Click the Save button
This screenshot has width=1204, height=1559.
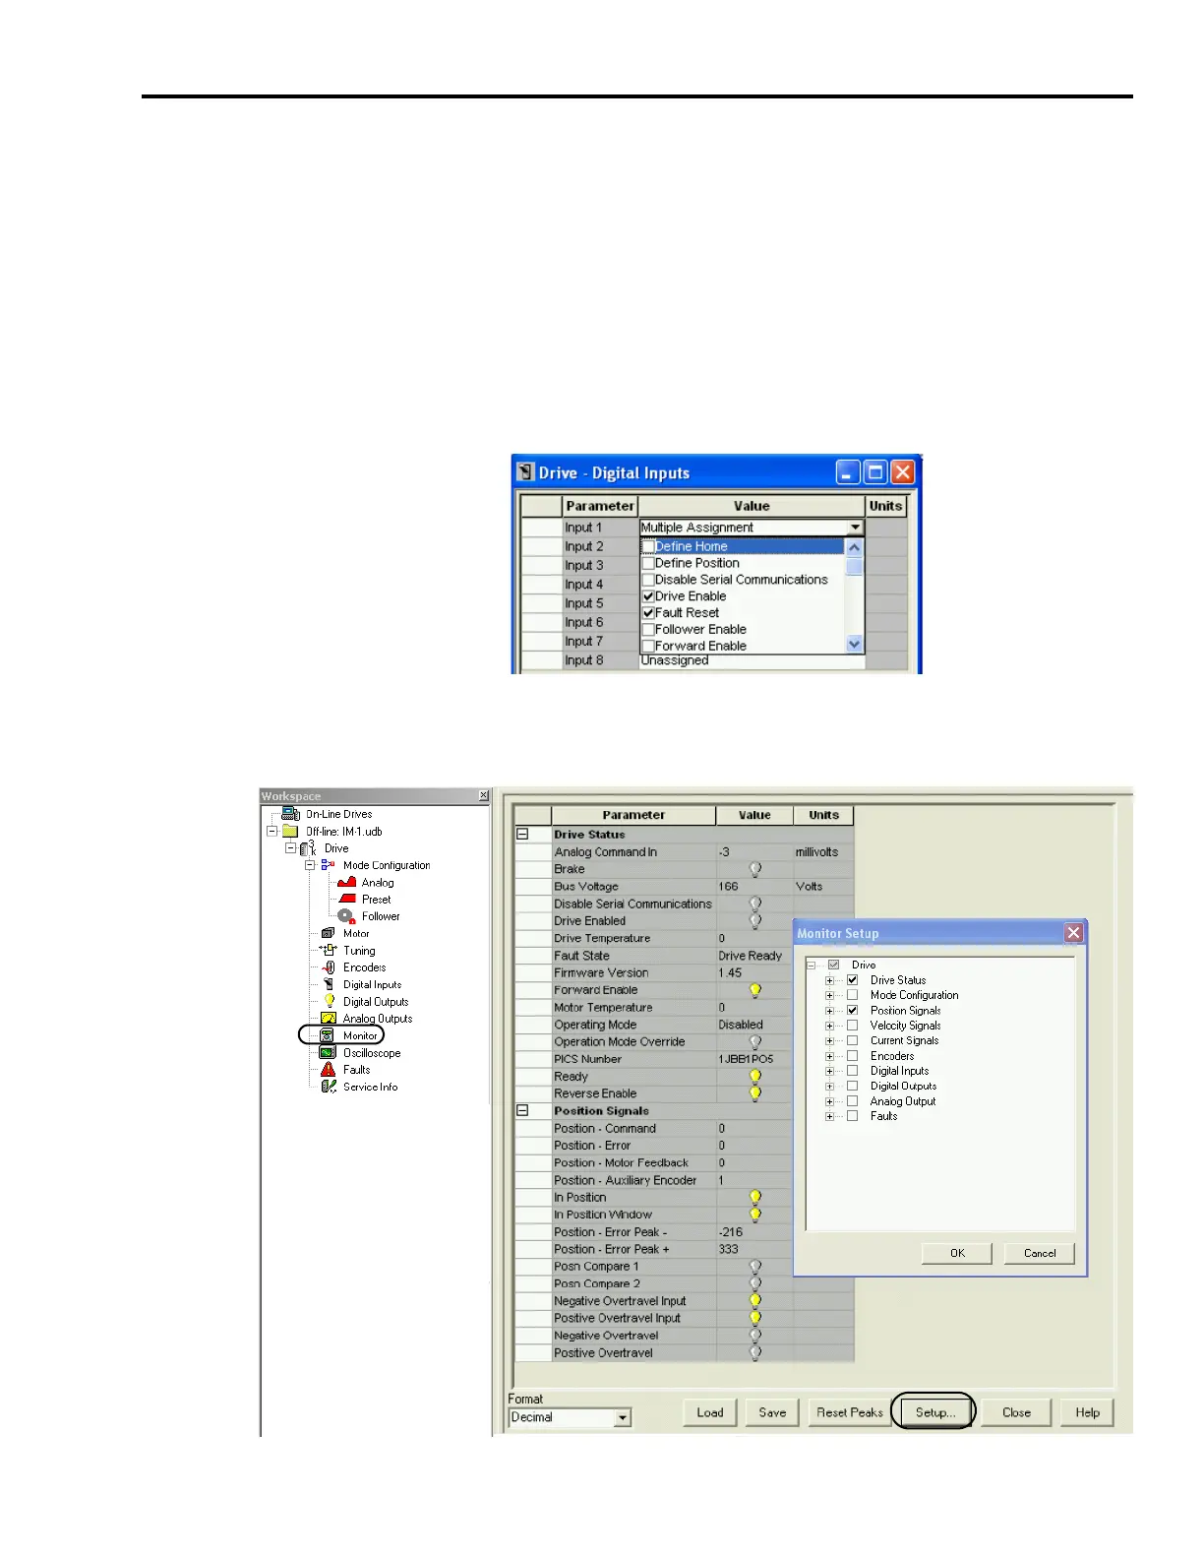772,1413
